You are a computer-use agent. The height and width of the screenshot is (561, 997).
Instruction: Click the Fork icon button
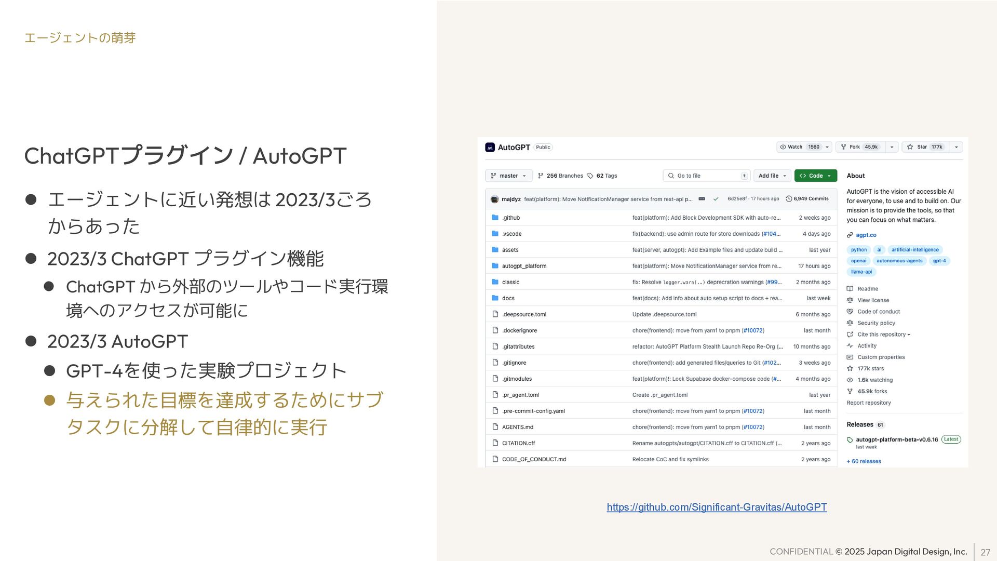pos(843,147)
